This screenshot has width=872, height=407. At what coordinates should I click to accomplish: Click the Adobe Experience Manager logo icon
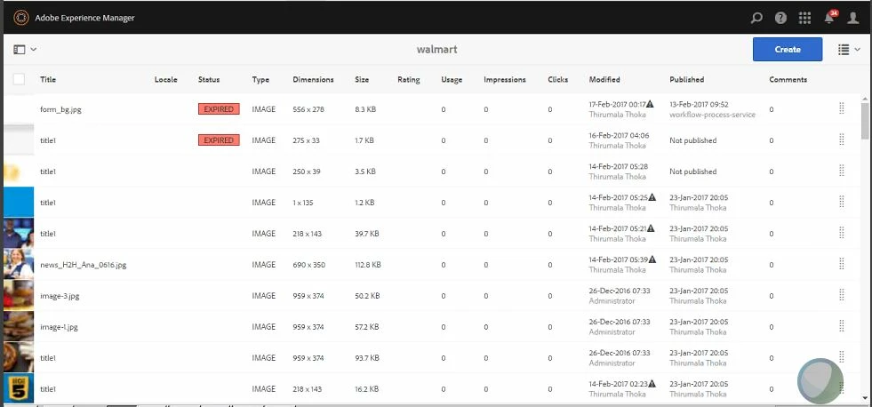pos(21,18)
